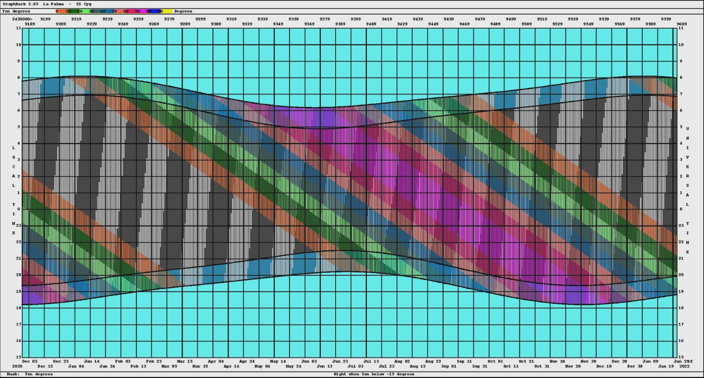Click the SS Cyg target name in title
The width and height of the screenshot is (704, 378).
point(84,4)
